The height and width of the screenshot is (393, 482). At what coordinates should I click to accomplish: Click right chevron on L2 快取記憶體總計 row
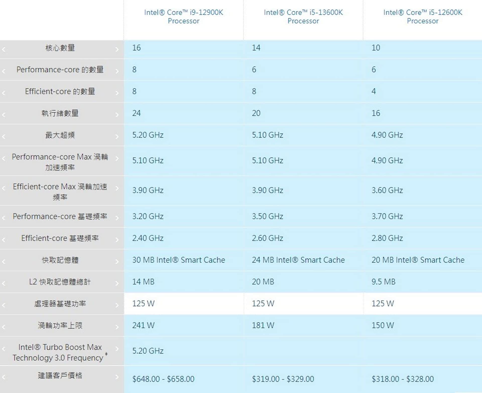point(117,283)
